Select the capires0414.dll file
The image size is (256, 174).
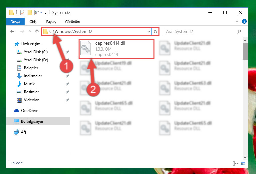tap(117, 49)
